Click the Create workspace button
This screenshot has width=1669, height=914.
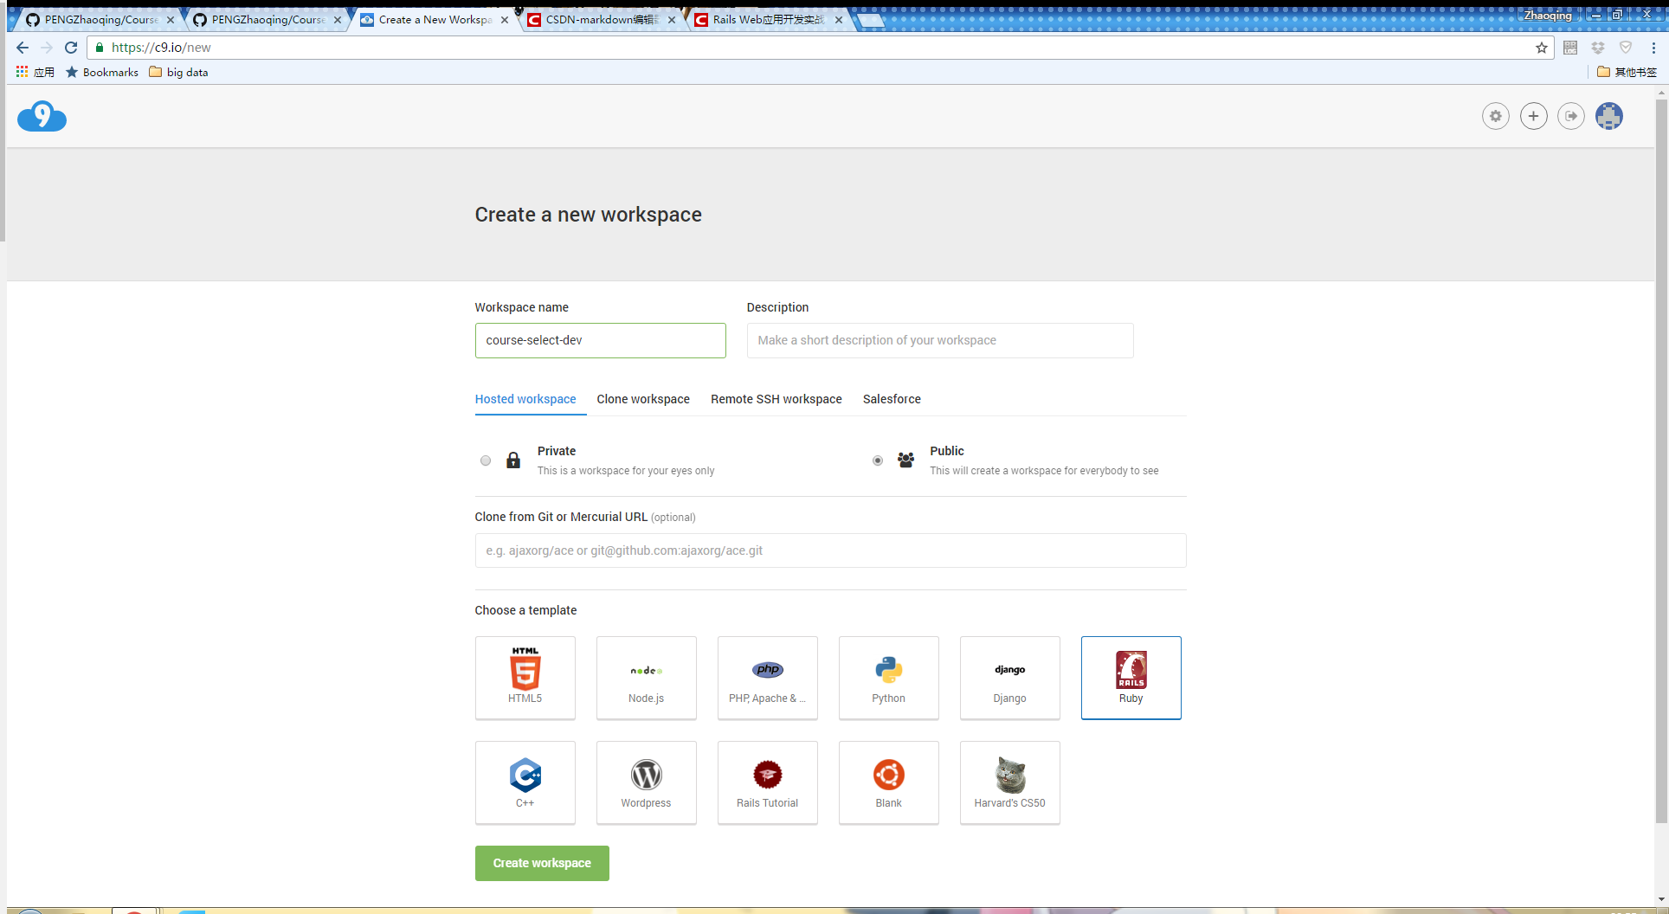tap(542, 863)
